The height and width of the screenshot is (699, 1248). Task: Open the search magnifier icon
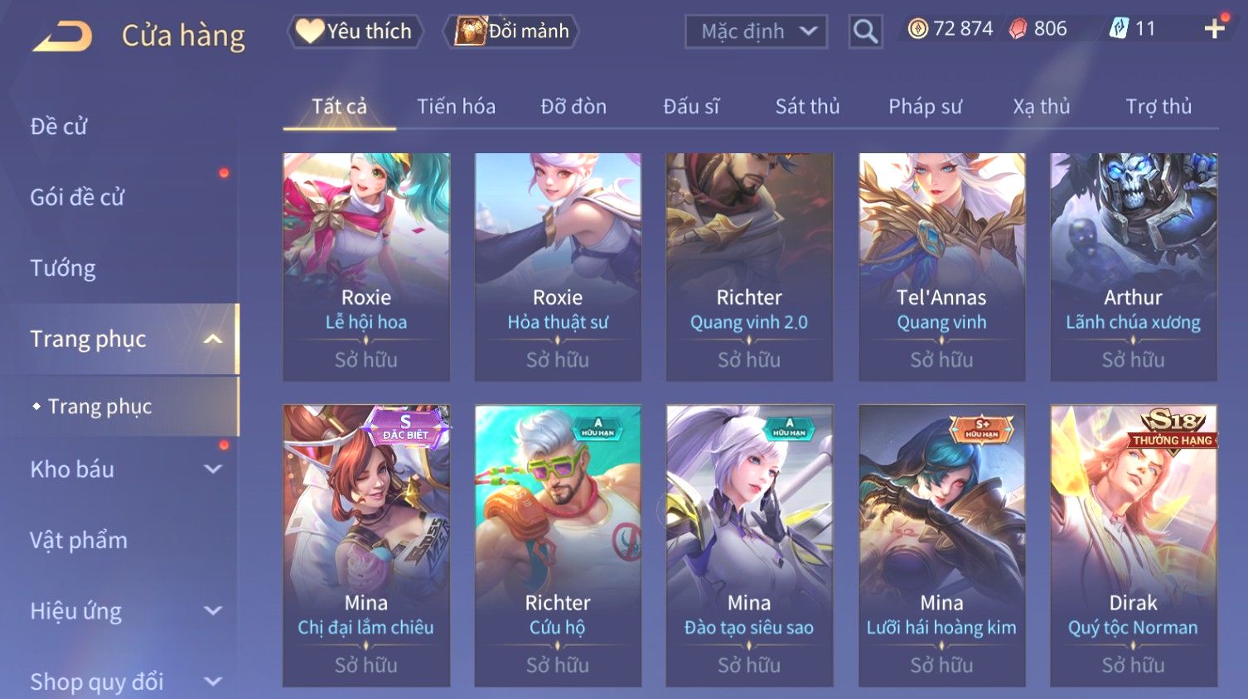coord(865,32)
